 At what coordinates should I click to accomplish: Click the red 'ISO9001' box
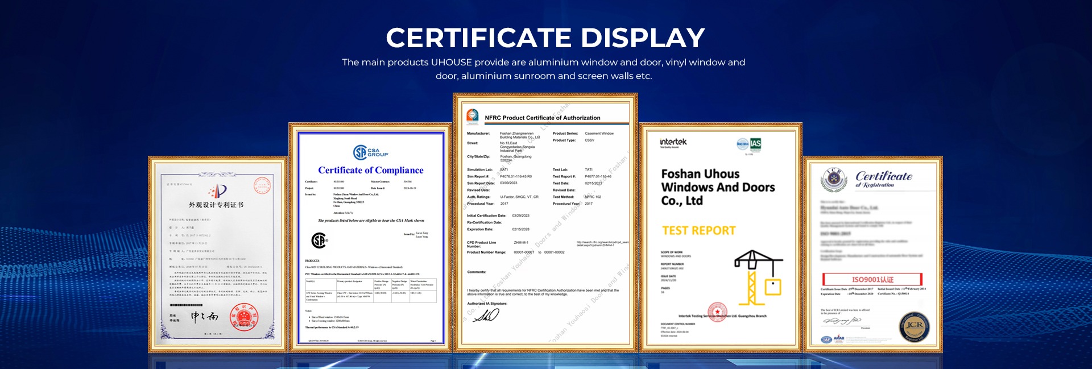872,279
